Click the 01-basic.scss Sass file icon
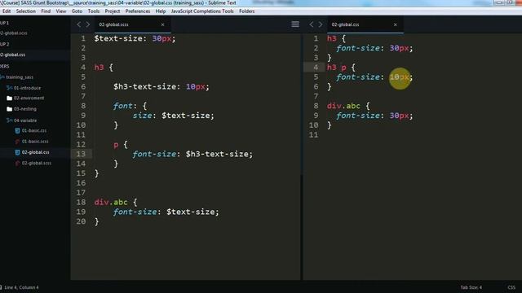This screenshot has width=522, height=293. click(17, 142)
